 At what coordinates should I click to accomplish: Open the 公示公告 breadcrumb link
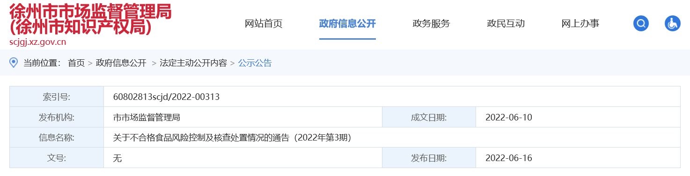coord(255,63)
